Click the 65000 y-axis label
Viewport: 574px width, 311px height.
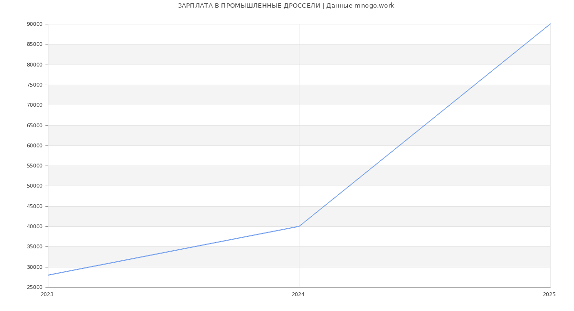(34, 125)
